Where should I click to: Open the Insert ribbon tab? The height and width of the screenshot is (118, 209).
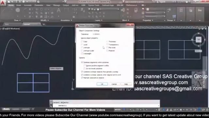19,5
